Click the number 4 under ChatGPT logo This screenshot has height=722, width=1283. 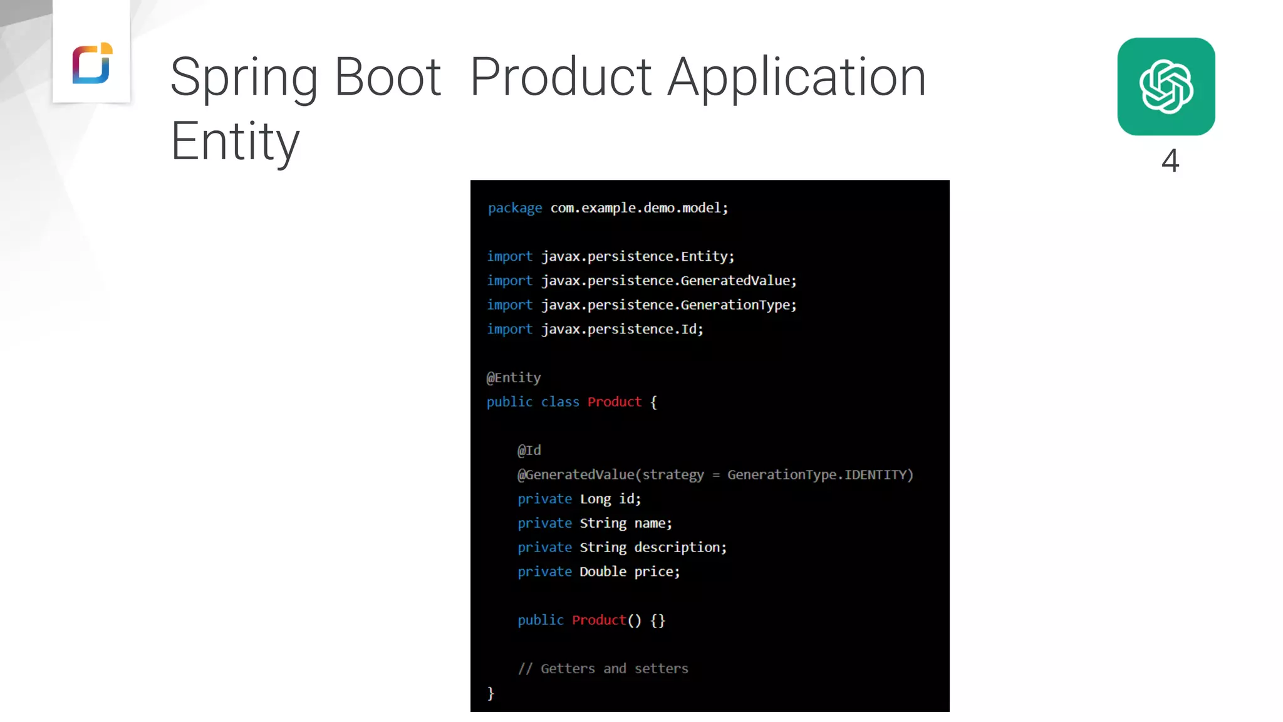pyautogui.click(x=1170, y=160)
